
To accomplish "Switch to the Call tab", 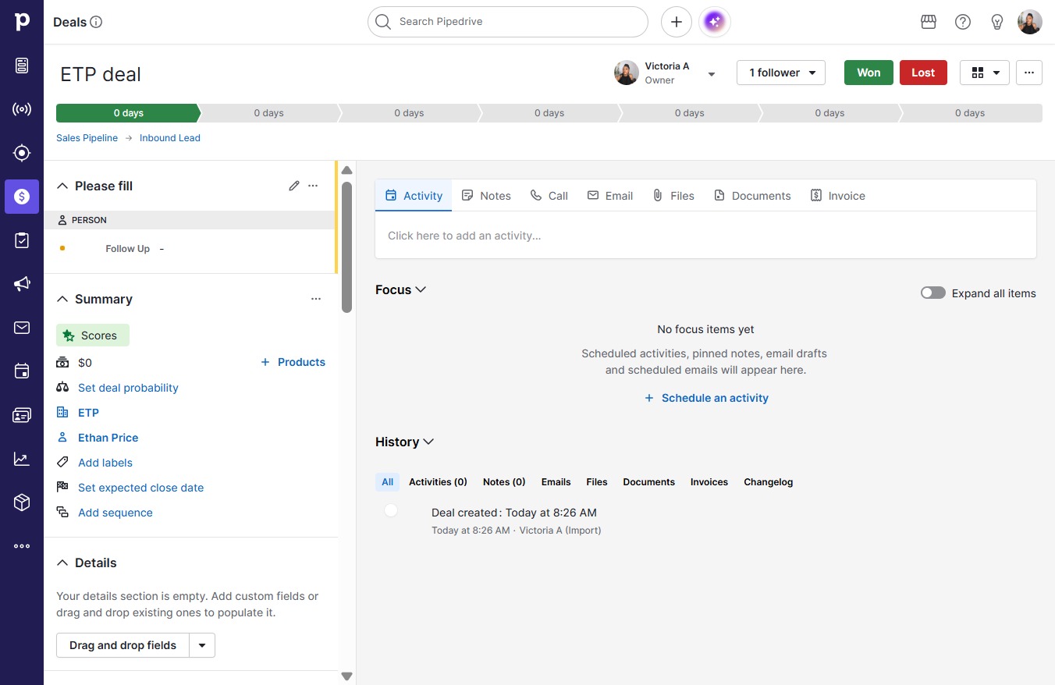I will (x=549, y=196).
